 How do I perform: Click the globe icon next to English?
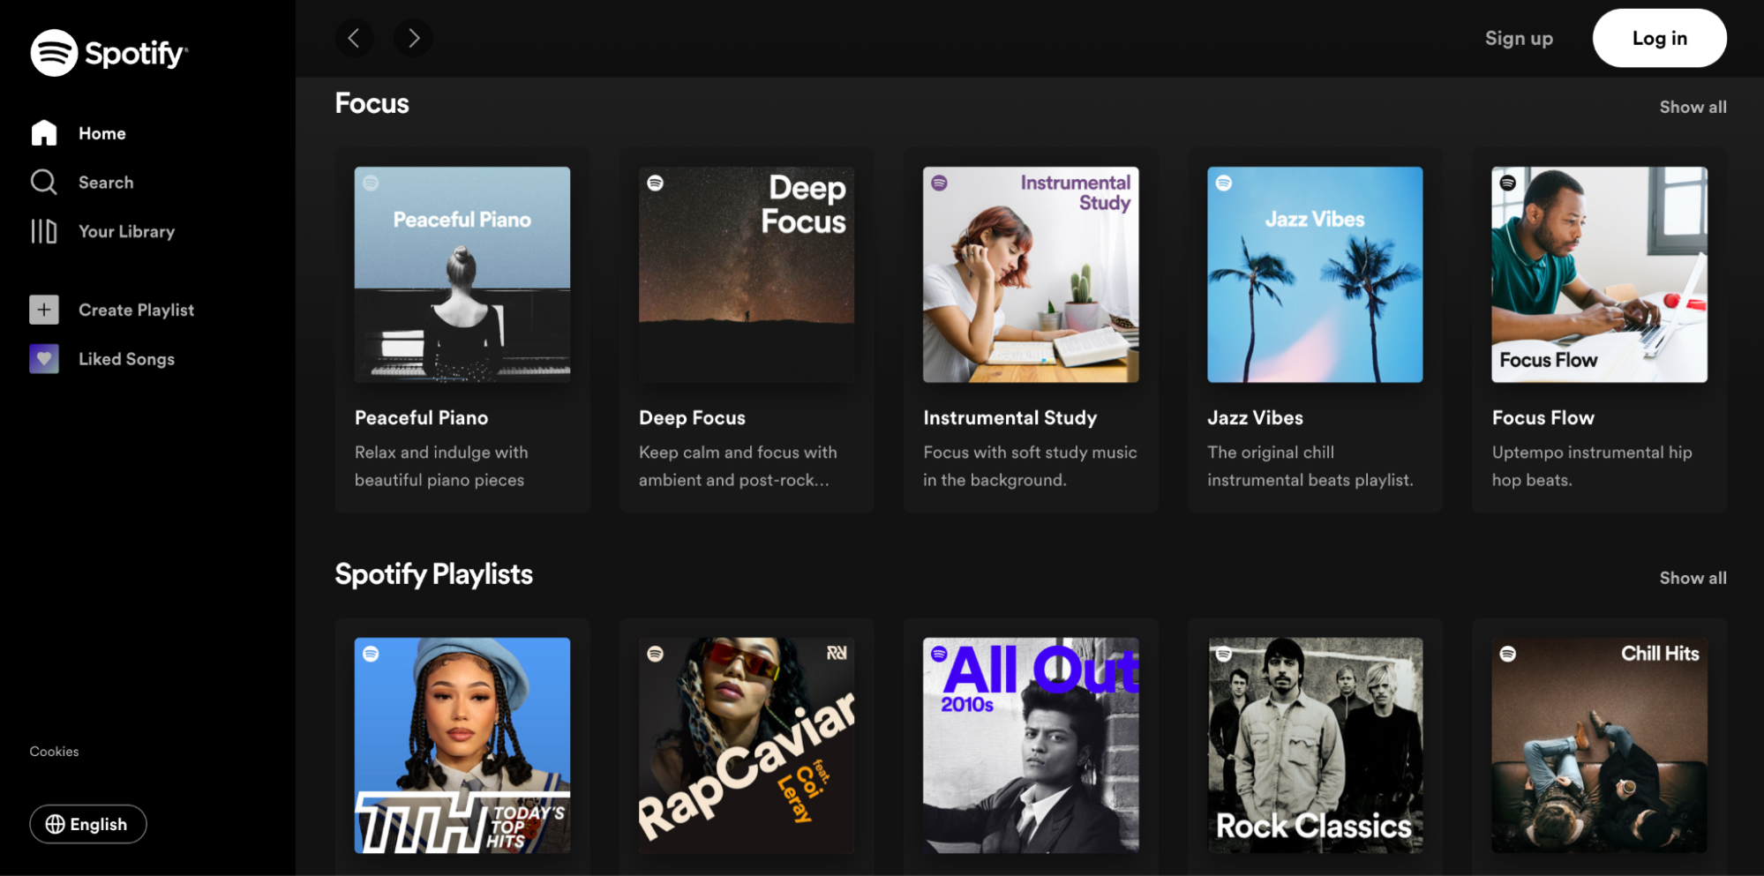(x=55, y=824)
